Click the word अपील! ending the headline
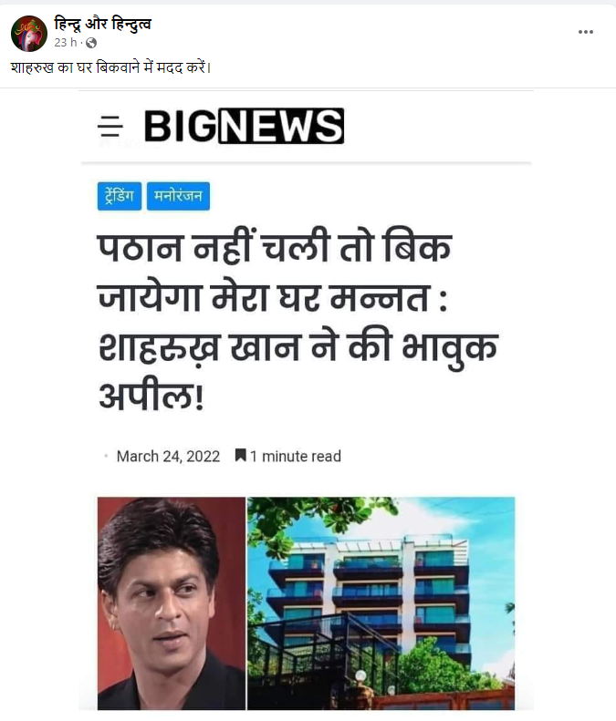This screenshot has height=721, width=616. tap(151, 396)
